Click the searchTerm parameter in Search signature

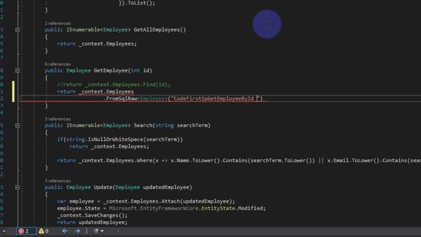point(192,126)
